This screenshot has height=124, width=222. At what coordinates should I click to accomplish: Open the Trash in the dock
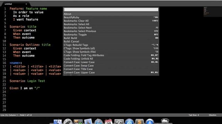click(165, 122)
